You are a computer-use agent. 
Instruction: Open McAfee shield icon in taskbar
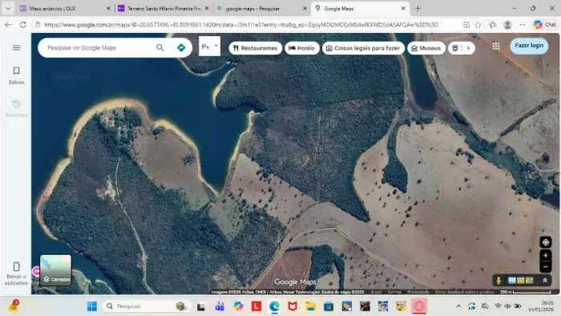click(293, 306)
